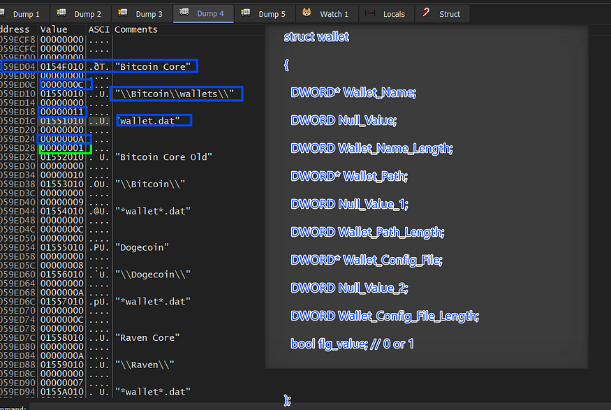The height and width of the screenshot is (410, 611).
Task: Select value 0155A010 in dump
Action: [62, 392]
